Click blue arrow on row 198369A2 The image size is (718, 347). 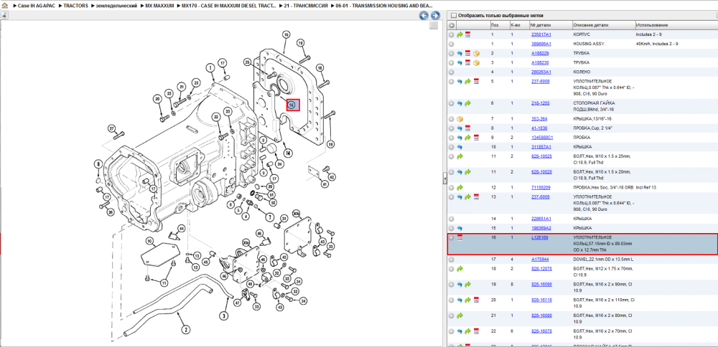click(460, 228)
